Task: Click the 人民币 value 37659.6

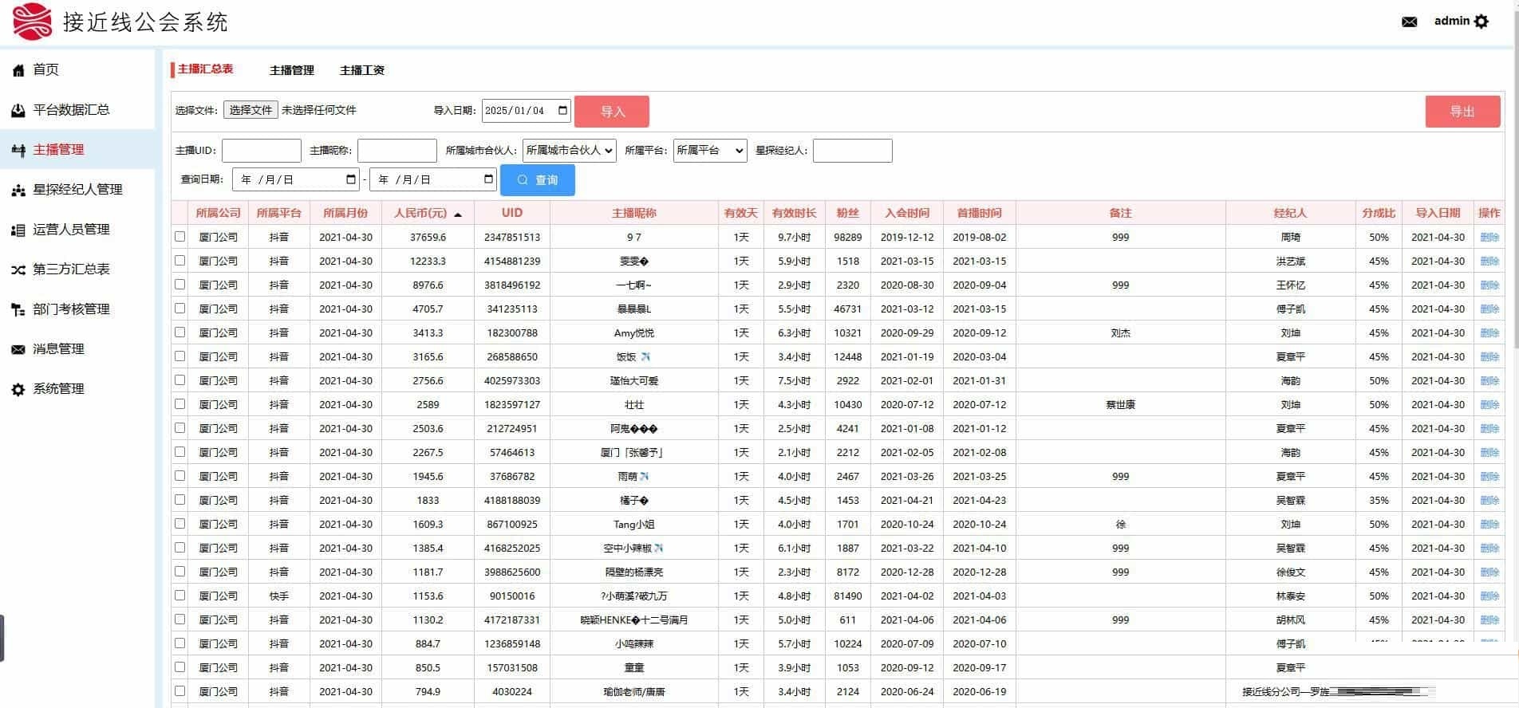Action: 428,237
